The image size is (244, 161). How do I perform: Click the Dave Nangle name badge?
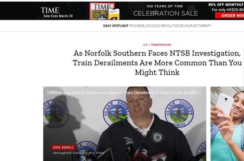pyautogui.click(x=63, y=147)
